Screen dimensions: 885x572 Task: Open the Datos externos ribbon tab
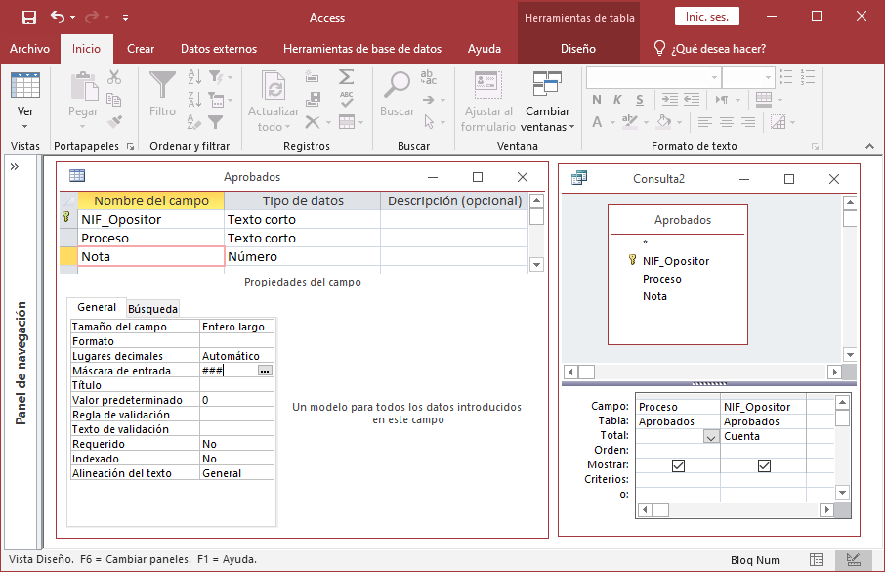tap(219, 49)
